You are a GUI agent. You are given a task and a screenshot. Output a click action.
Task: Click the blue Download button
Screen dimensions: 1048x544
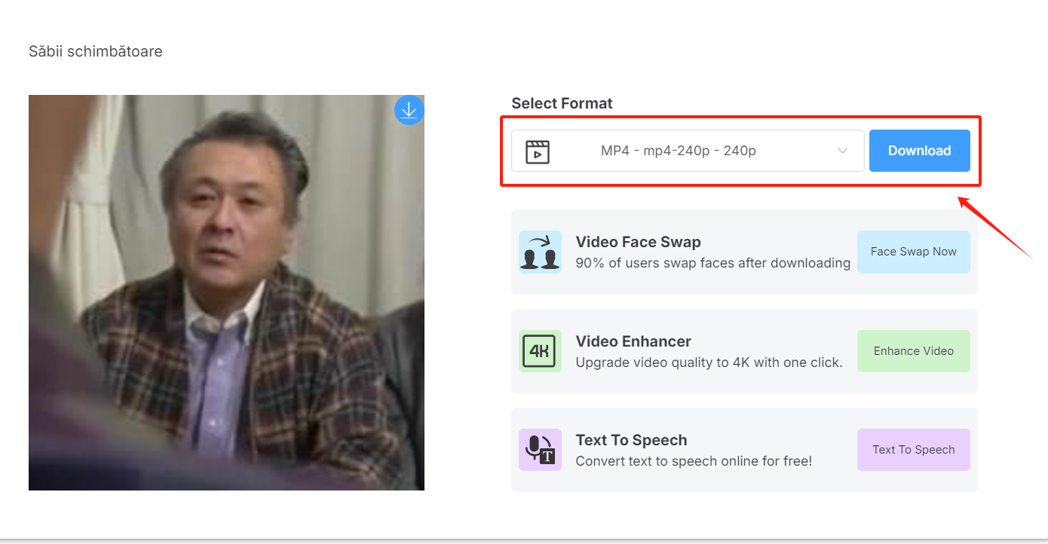click(919, 150)
